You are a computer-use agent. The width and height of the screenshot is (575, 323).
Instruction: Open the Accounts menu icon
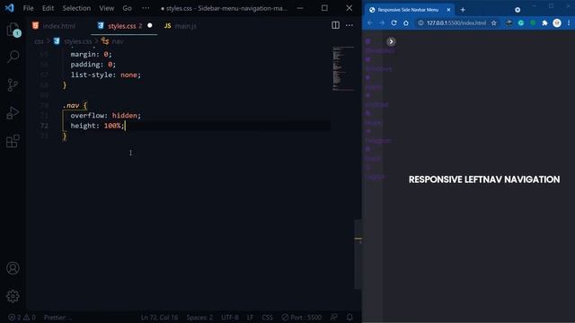[x=13, y=268]
